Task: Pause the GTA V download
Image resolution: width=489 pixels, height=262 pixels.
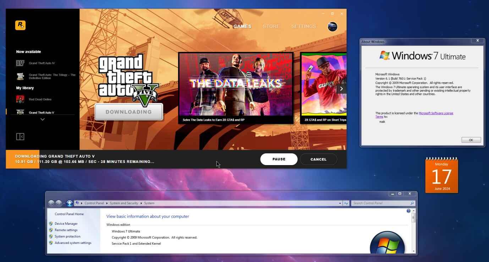Action: (x=279, y=159)
